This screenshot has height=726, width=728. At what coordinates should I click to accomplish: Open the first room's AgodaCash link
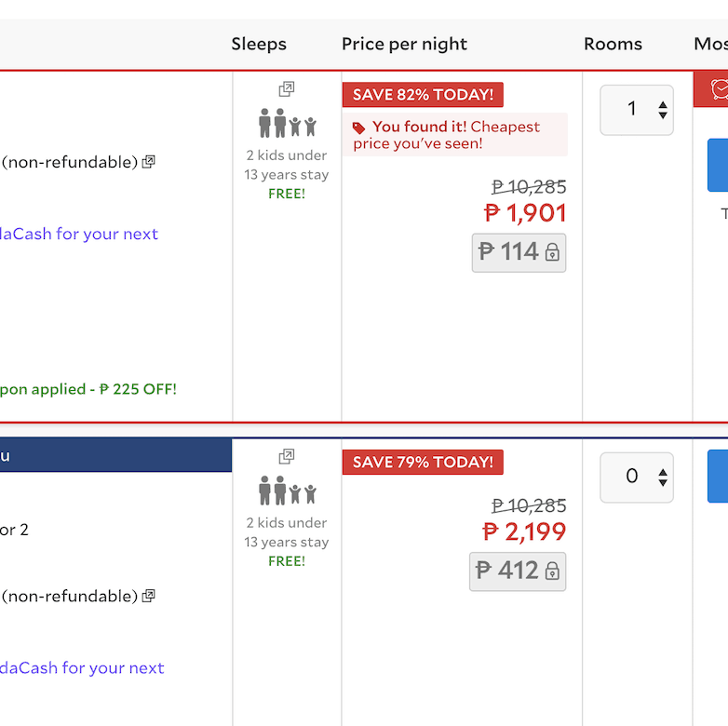[x=78, y=234]
